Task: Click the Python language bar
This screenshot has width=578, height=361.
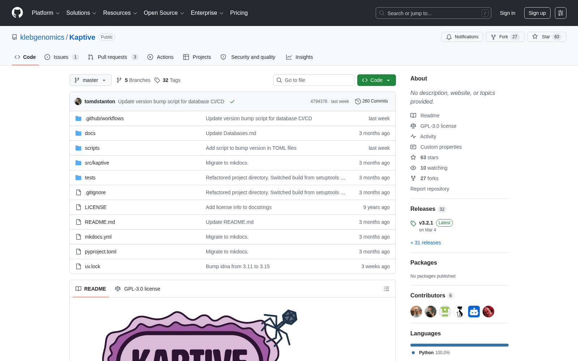Action: pos(460,345)
